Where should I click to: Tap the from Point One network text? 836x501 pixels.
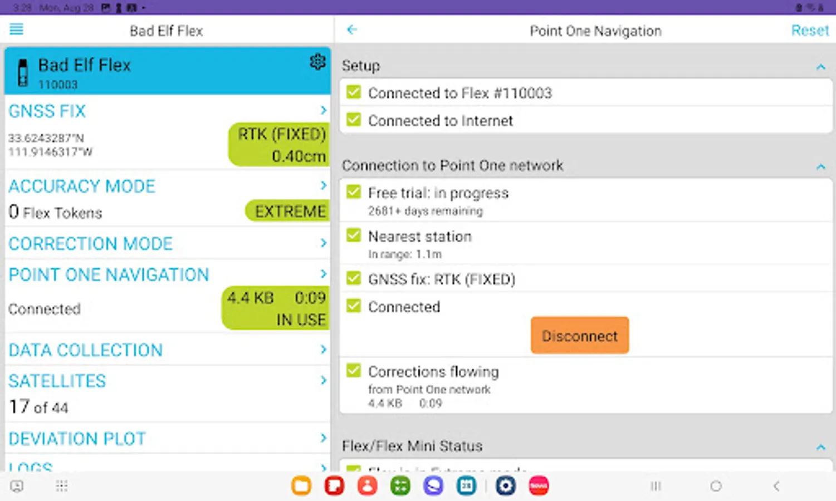coord(429,390)
